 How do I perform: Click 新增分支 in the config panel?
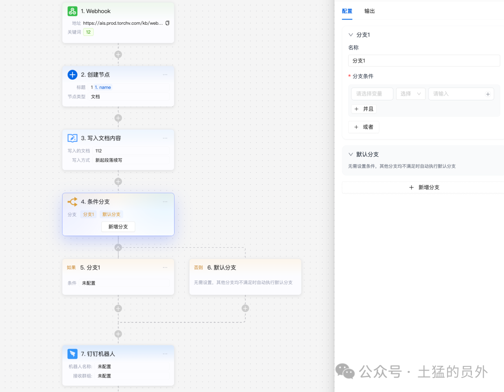[424, 187]
